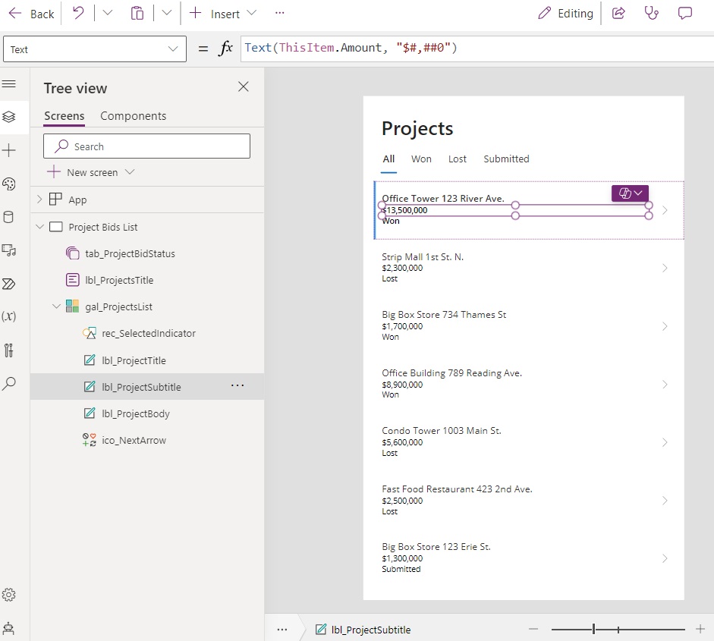Click the Share icon
The image size is (714, 641).
[x=618, y=13]
